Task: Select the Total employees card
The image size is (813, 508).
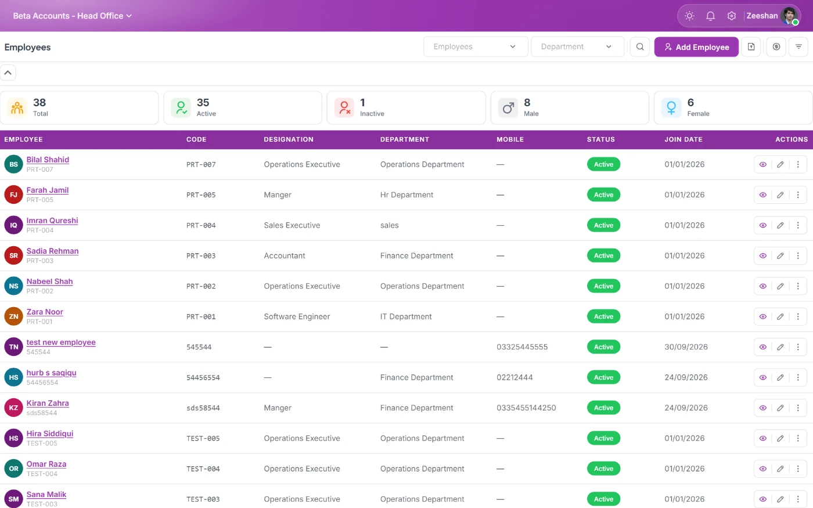Action: 80,107
